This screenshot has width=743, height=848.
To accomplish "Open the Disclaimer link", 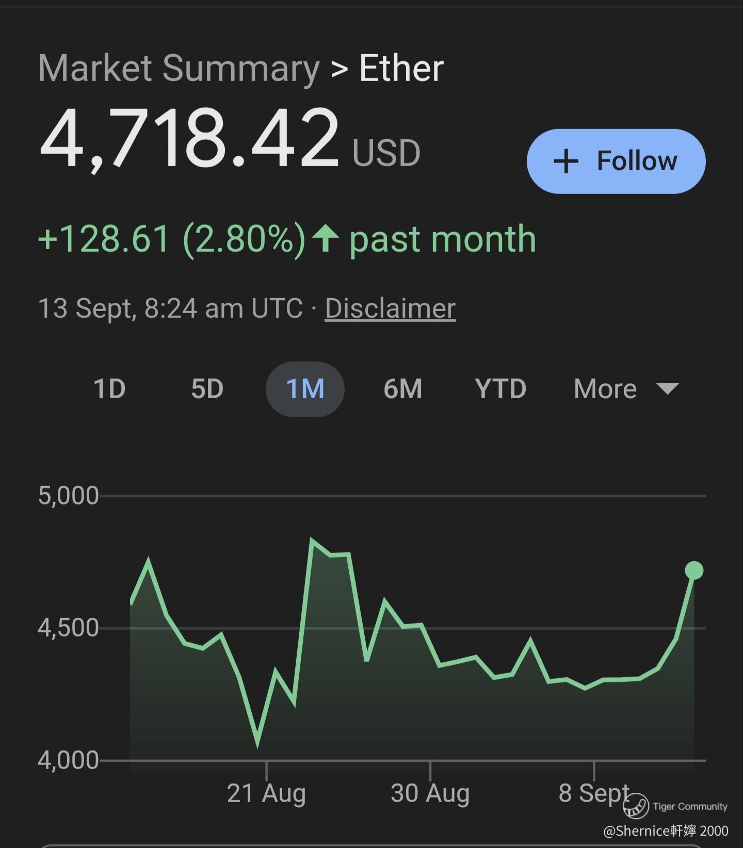I will tap(390, 308).
